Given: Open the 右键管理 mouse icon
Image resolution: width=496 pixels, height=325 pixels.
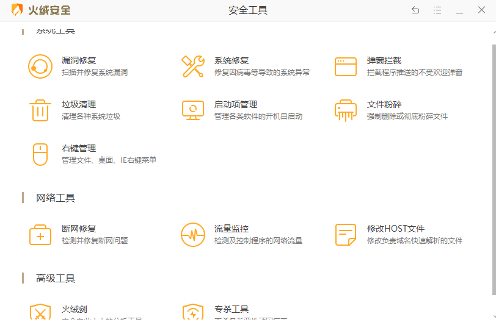Looking at the screenshot, I should pos(40,154).
